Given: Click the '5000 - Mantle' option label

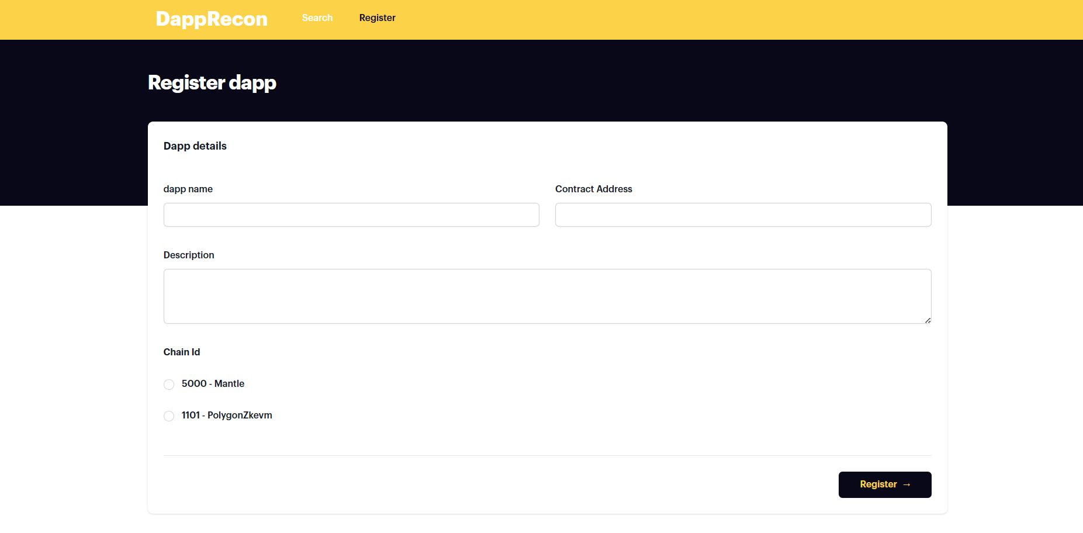Looking at the screenshot, I should coord(213,384).
